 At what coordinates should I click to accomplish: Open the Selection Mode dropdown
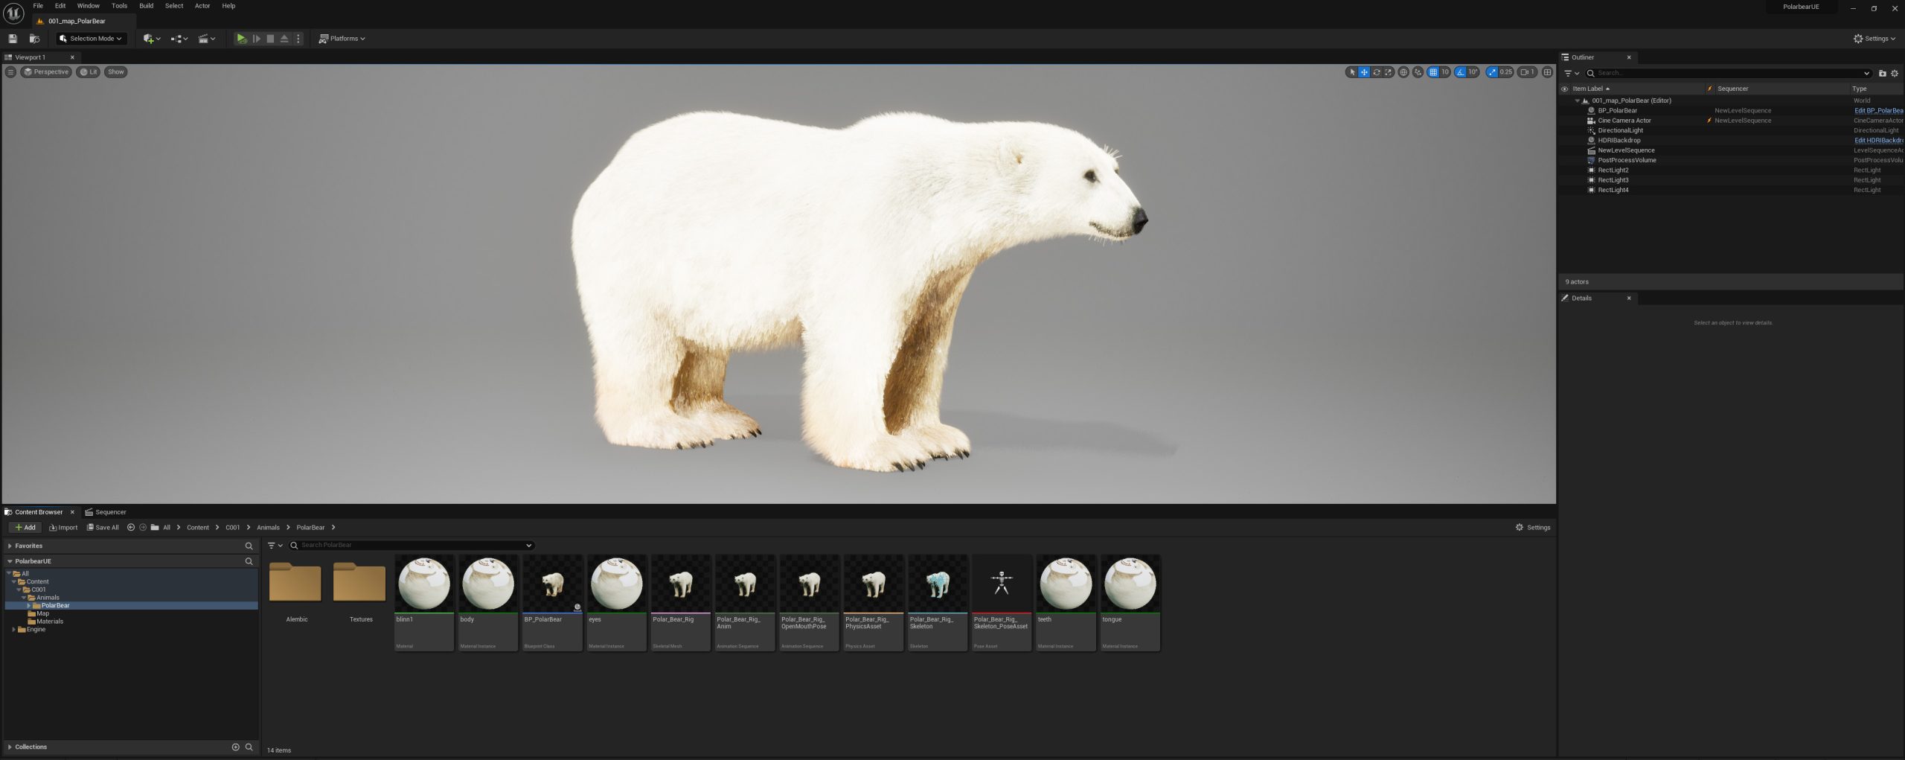click(x=91, y=39)
